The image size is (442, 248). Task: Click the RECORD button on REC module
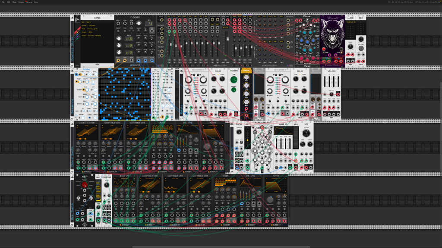[361, 48]
